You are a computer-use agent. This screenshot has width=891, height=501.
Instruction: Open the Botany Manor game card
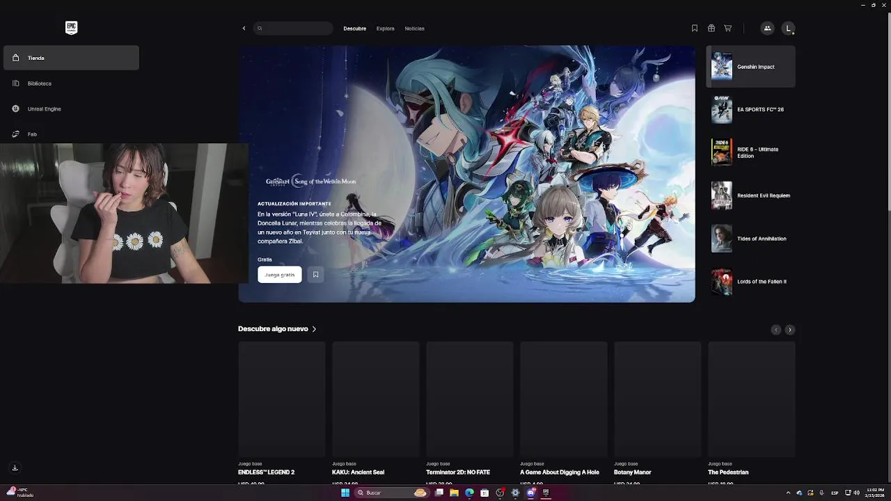point(657,414)
